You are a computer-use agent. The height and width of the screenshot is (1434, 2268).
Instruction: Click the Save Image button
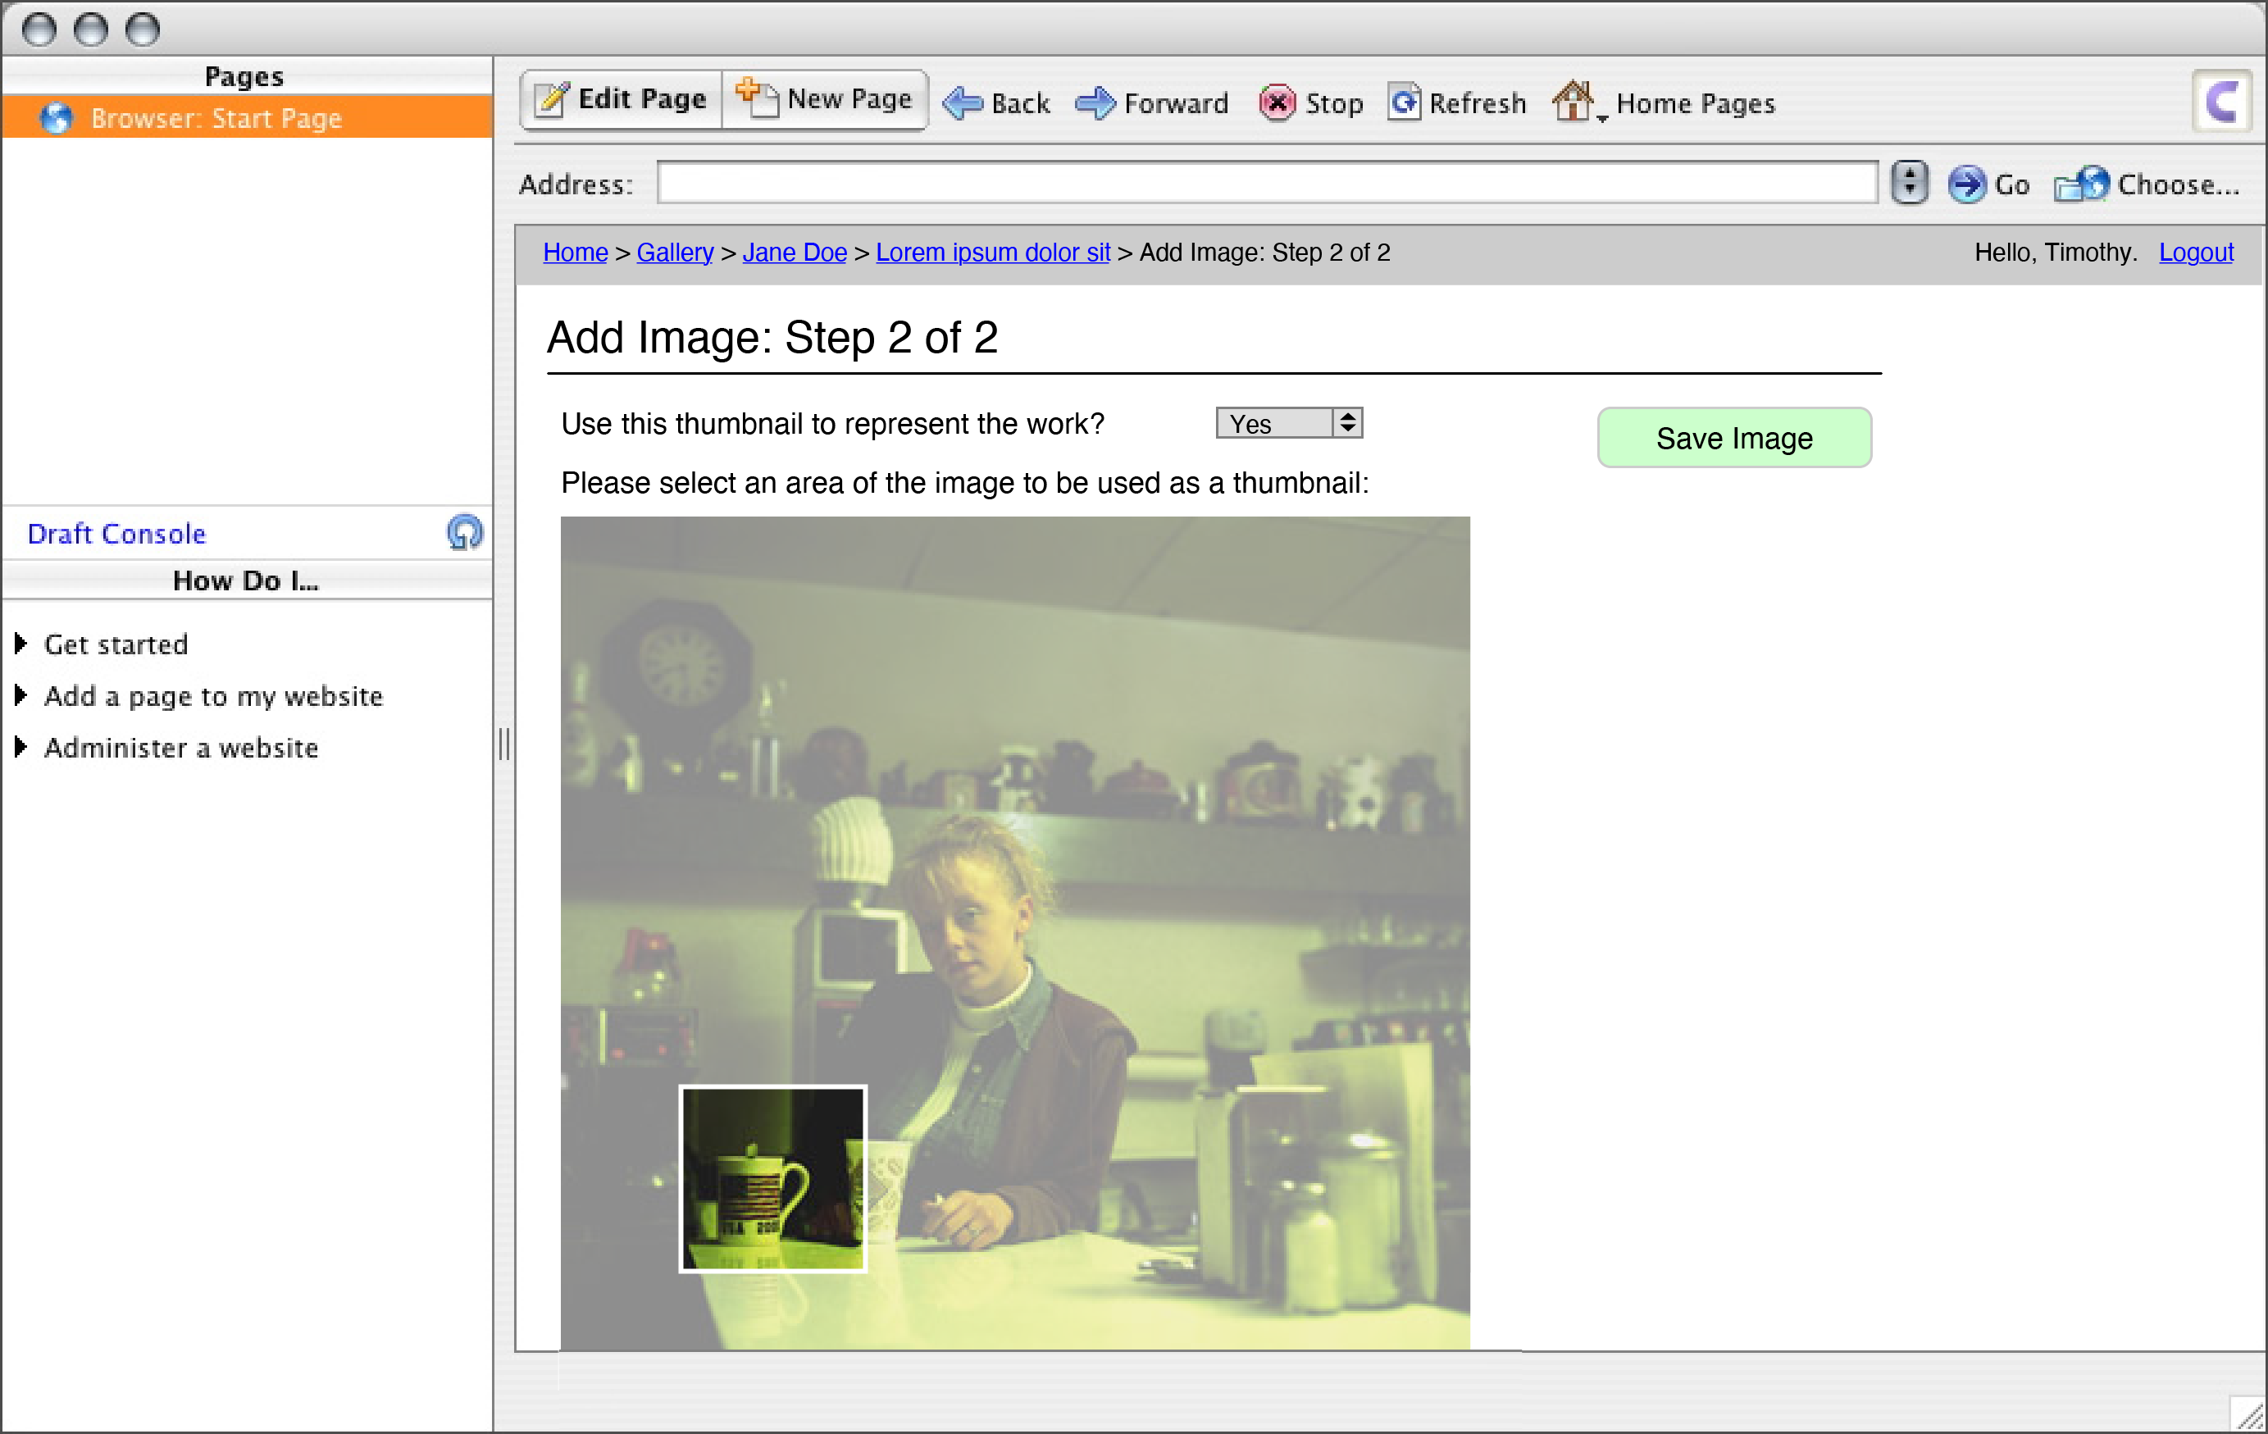[1733, 438]
